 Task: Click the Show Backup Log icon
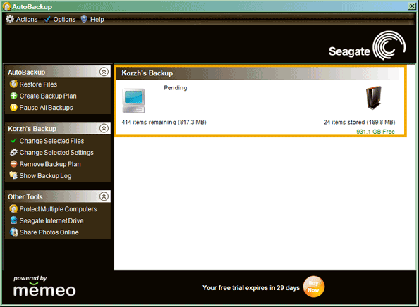click(13, 175)
